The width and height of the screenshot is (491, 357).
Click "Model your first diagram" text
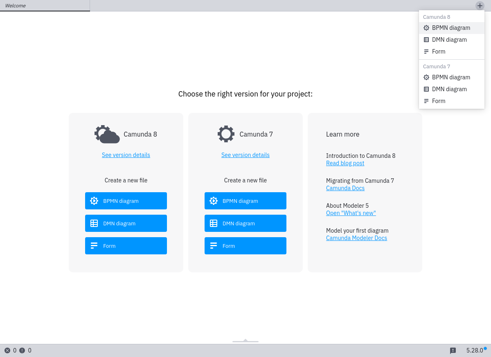[x=357, y=231]
